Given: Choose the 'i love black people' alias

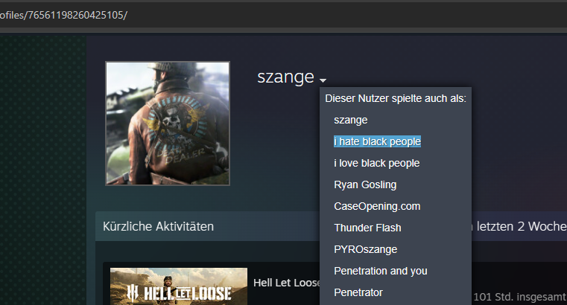Looking at the screenshot, I should [376, 163].
